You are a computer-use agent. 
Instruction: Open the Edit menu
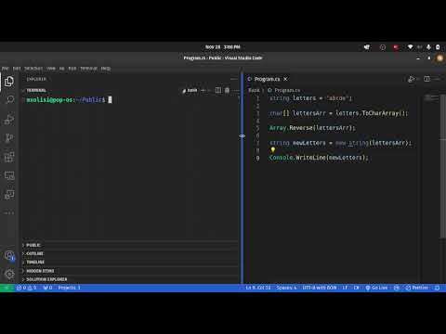point(17,69)
